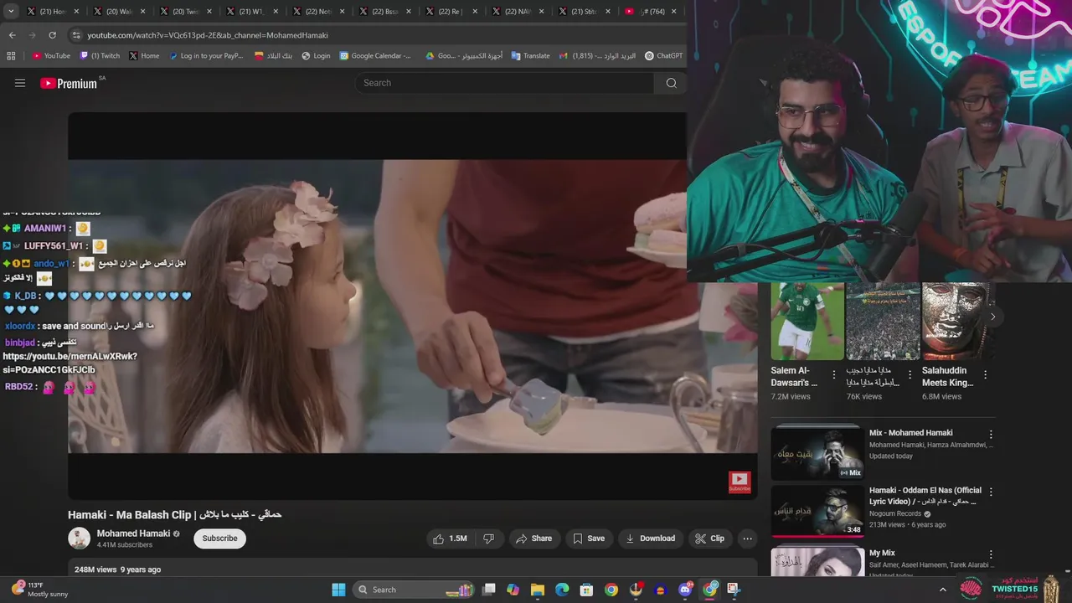
Task: Open Google Calendar bookmark
Action: click(375, 56)
